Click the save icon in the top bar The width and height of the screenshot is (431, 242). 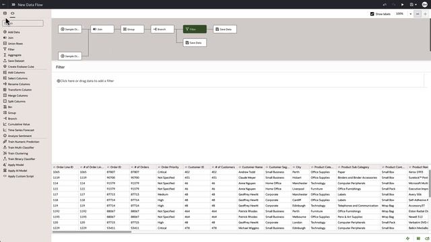tap(411, 5)
